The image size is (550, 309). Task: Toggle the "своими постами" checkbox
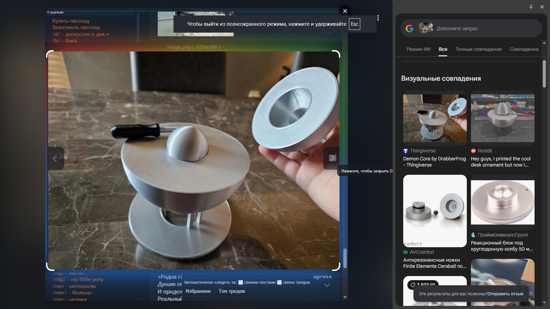[x=241, y=283]
